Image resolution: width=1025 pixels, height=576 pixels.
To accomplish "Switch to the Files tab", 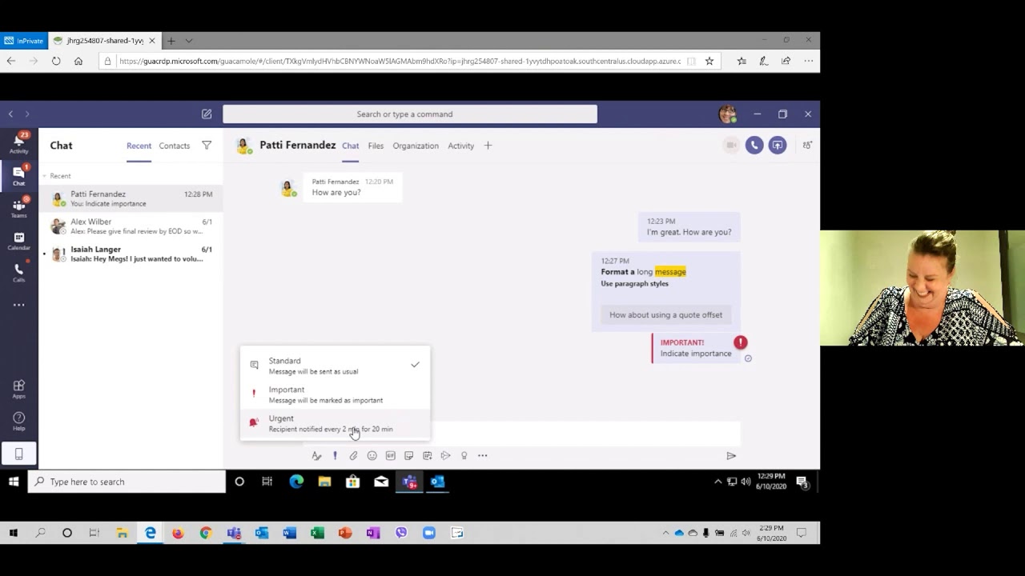I will 376,146.
